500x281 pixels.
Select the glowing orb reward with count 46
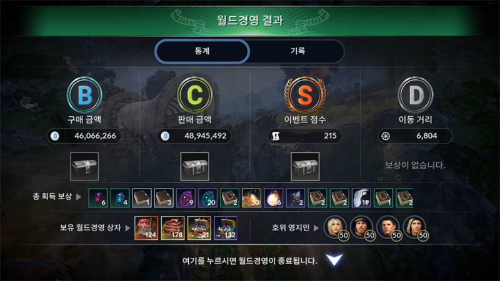274,198
